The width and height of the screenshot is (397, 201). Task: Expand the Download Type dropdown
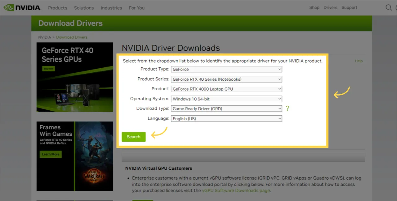226,109
